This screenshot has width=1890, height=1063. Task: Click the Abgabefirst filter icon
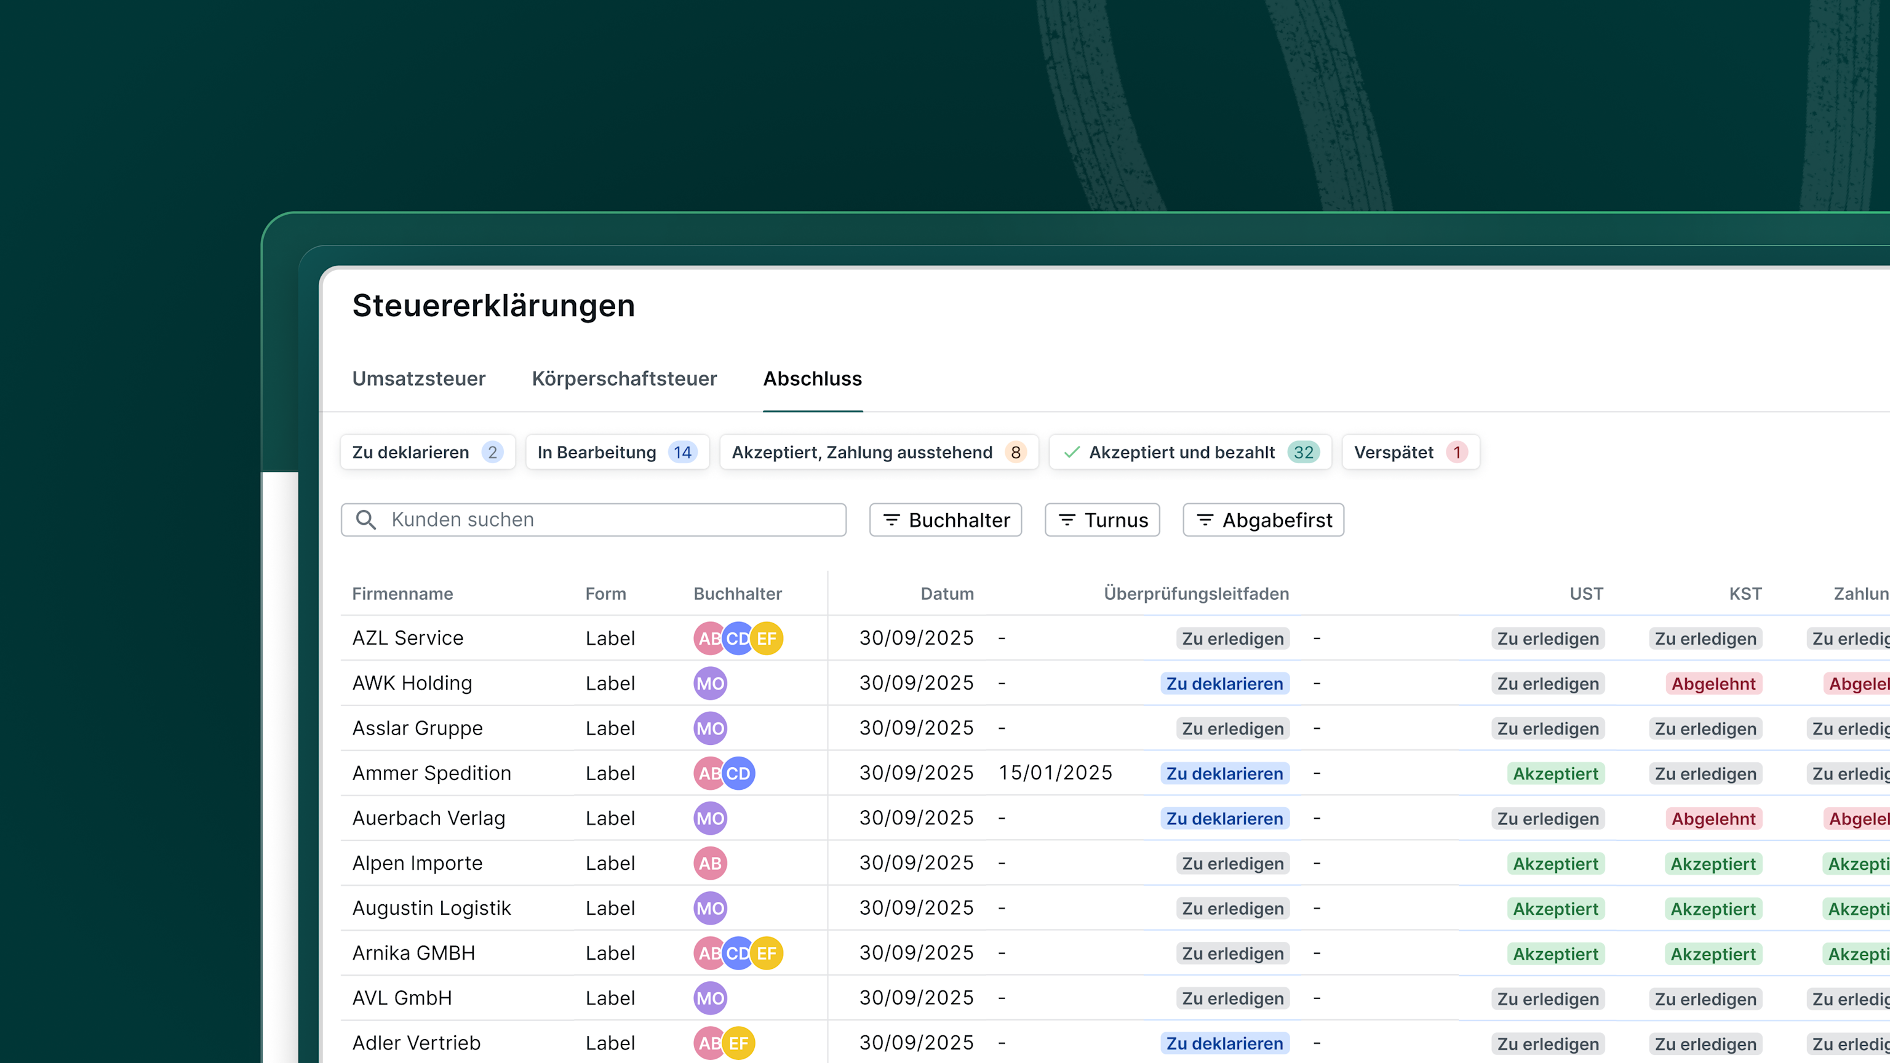pyautogui.click(x=1205, y=519)
